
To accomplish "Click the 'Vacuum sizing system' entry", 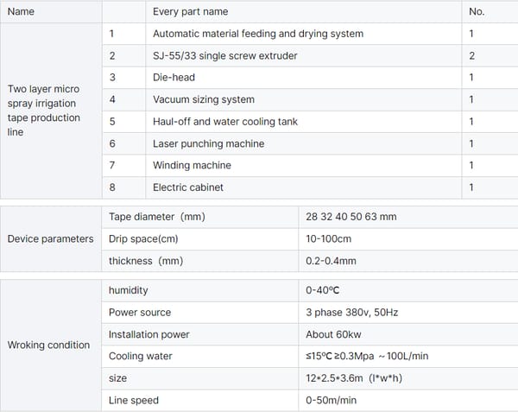I will click(203, 99).
